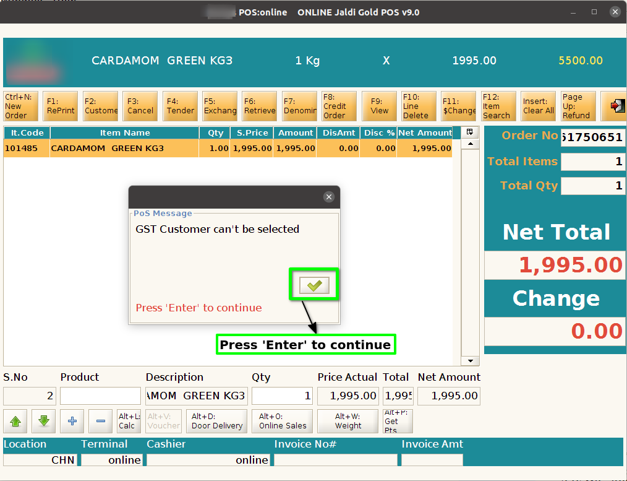Click the Order No field
627x481 pixels.
tap(592, 137)
